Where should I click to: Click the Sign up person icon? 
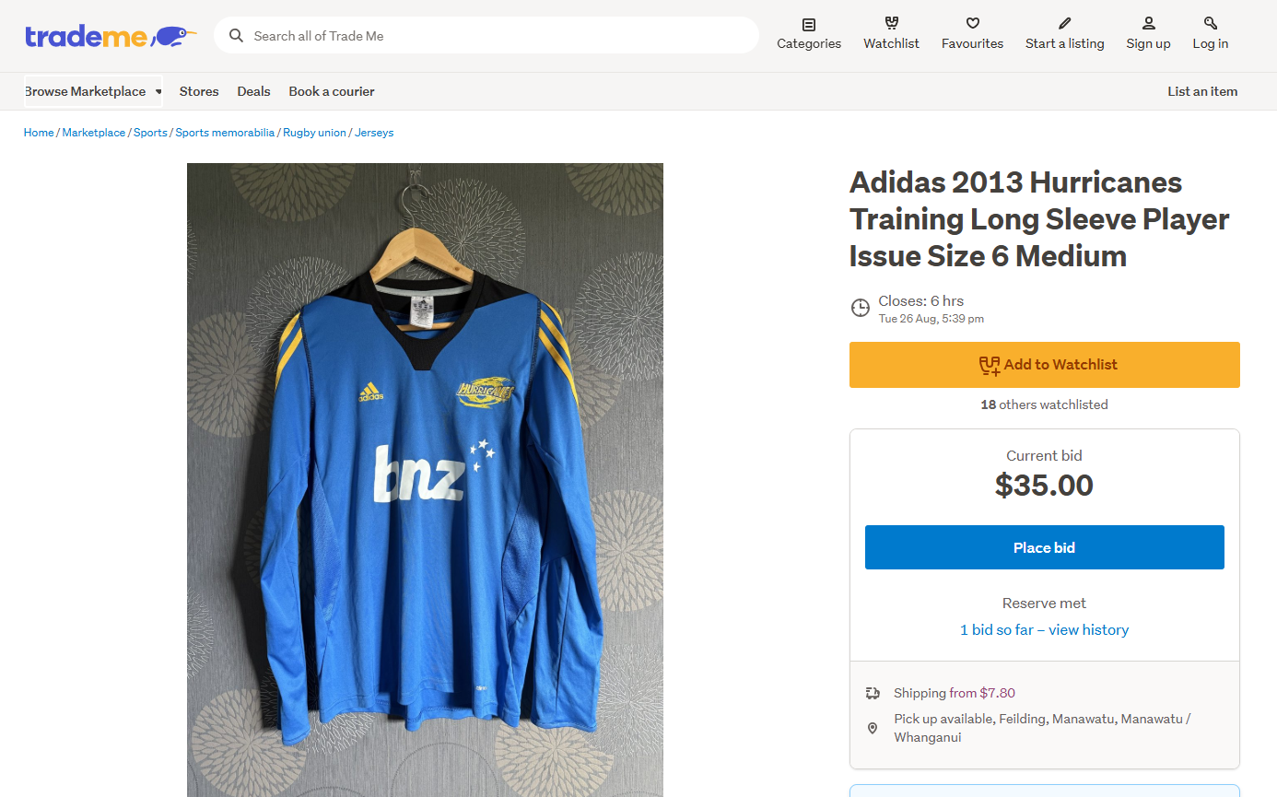(x=1148, y=24)
